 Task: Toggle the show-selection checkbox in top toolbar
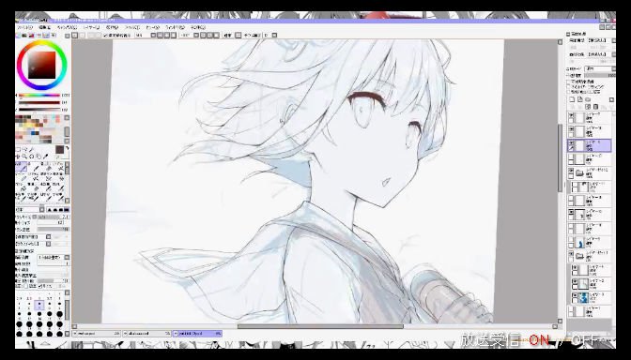click(106, 36)
